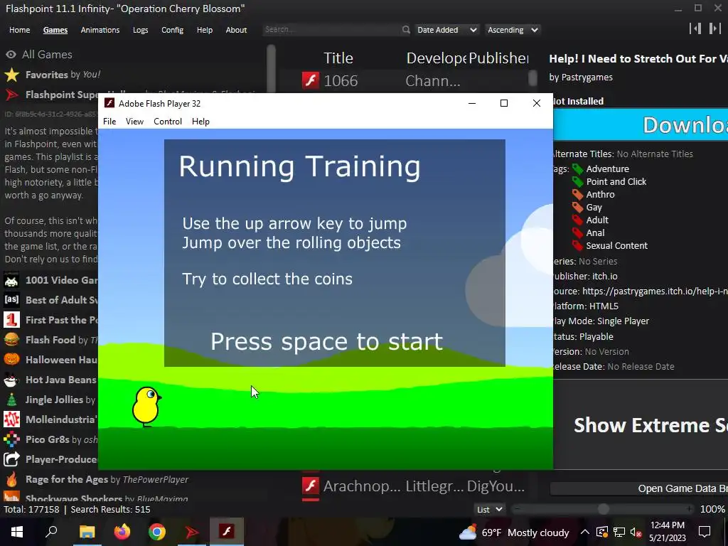The image size is (728, 546).
Task: Open the Date Added sort dropdown
Action: click(446, 30)
